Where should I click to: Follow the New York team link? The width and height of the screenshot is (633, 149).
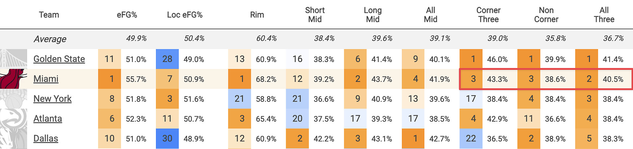(x=52, y=99)
